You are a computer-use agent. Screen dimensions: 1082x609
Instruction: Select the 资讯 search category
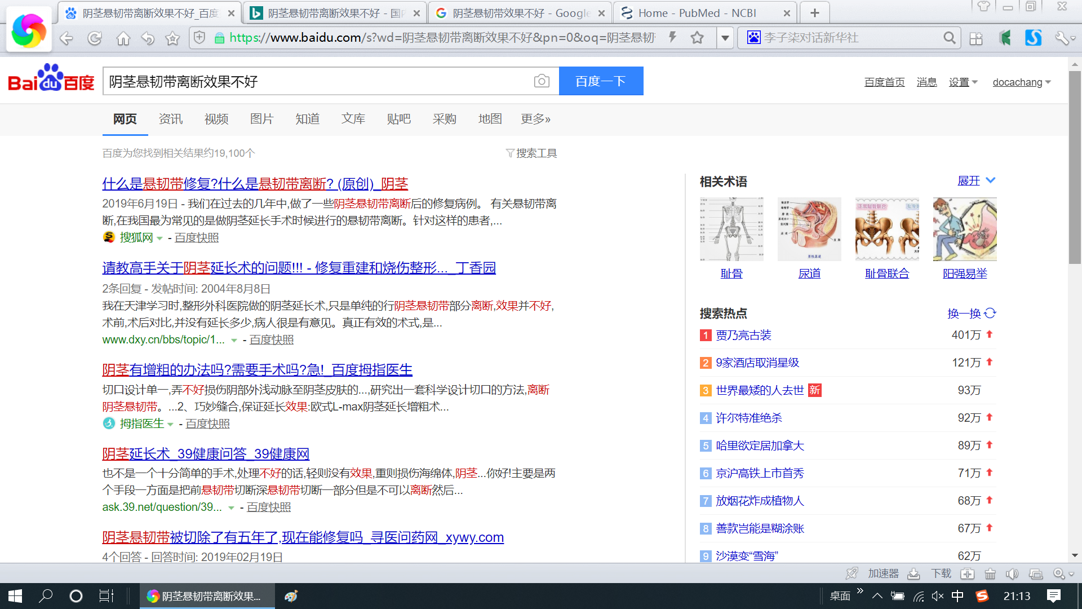(x=171, y=119)
